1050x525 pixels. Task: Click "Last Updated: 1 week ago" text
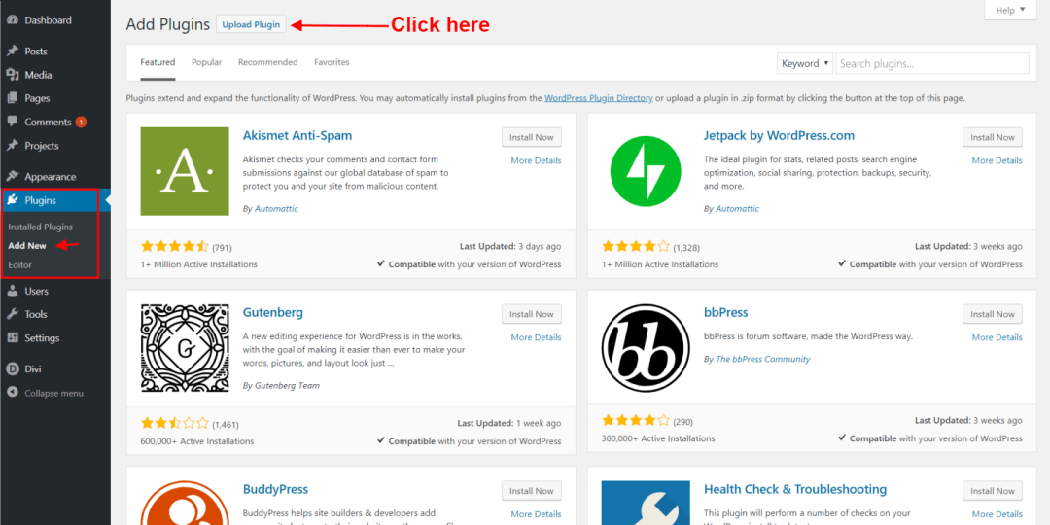coord(509,423)
